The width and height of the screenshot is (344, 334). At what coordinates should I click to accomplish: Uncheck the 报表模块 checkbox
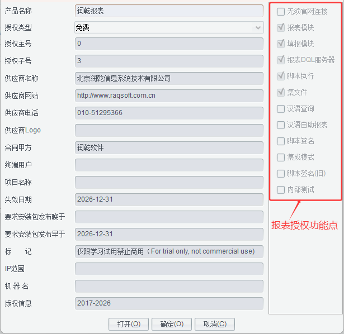[281, 27]
